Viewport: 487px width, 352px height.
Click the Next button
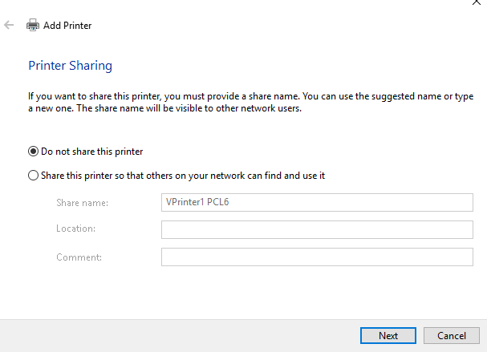tap(388, 335)
